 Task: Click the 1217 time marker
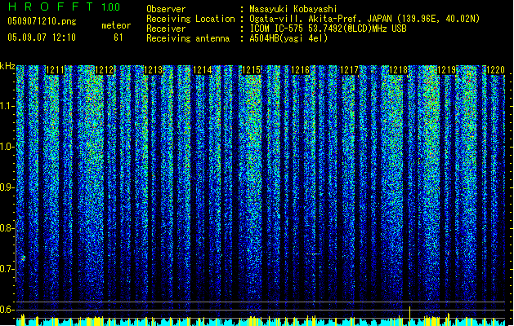pyautogui.click(x=349, y=70)
